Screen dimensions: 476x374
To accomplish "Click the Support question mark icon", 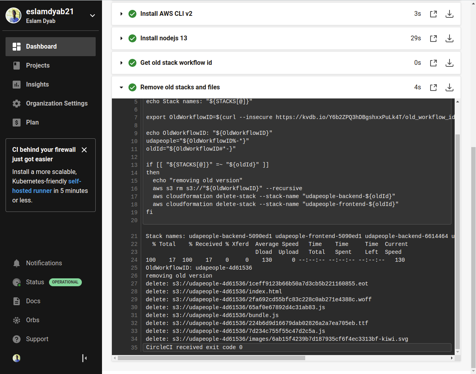I will (x=17, y=339).
